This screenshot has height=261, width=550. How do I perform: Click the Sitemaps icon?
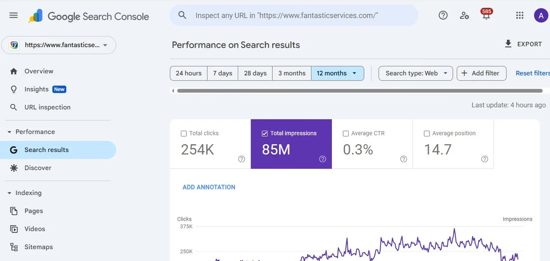pos(14,247)
